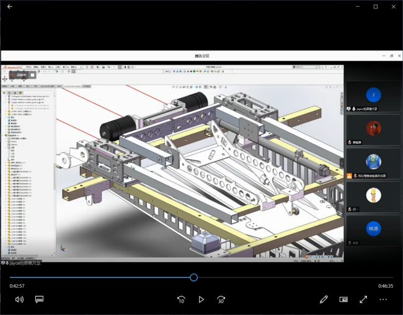Click the SolidWorks logo in the shared screen
Viewport: 403px width, 315px height.
pyautogui.click(x=14, y=67)
